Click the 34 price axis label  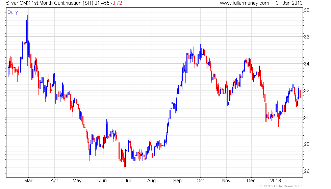(x=307, y=64)
